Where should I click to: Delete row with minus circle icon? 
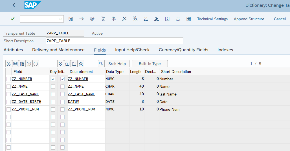point(36,64)
